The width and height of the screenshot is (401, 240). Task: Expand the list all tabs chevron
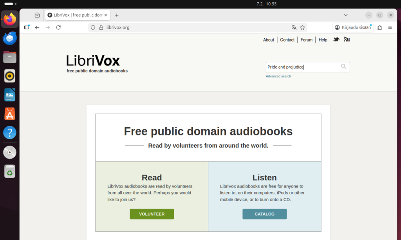tap(346, 15)
